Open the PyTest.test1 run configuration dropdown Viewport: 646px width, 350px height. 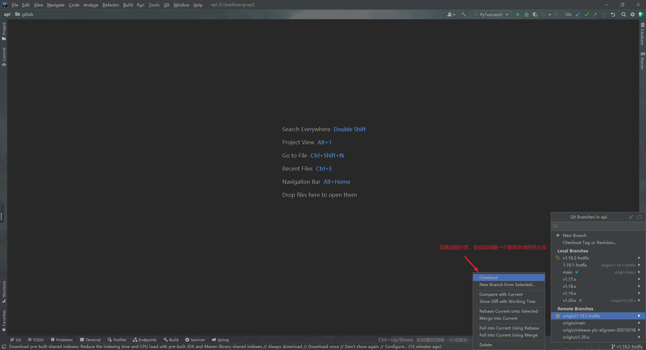point(491,14)
